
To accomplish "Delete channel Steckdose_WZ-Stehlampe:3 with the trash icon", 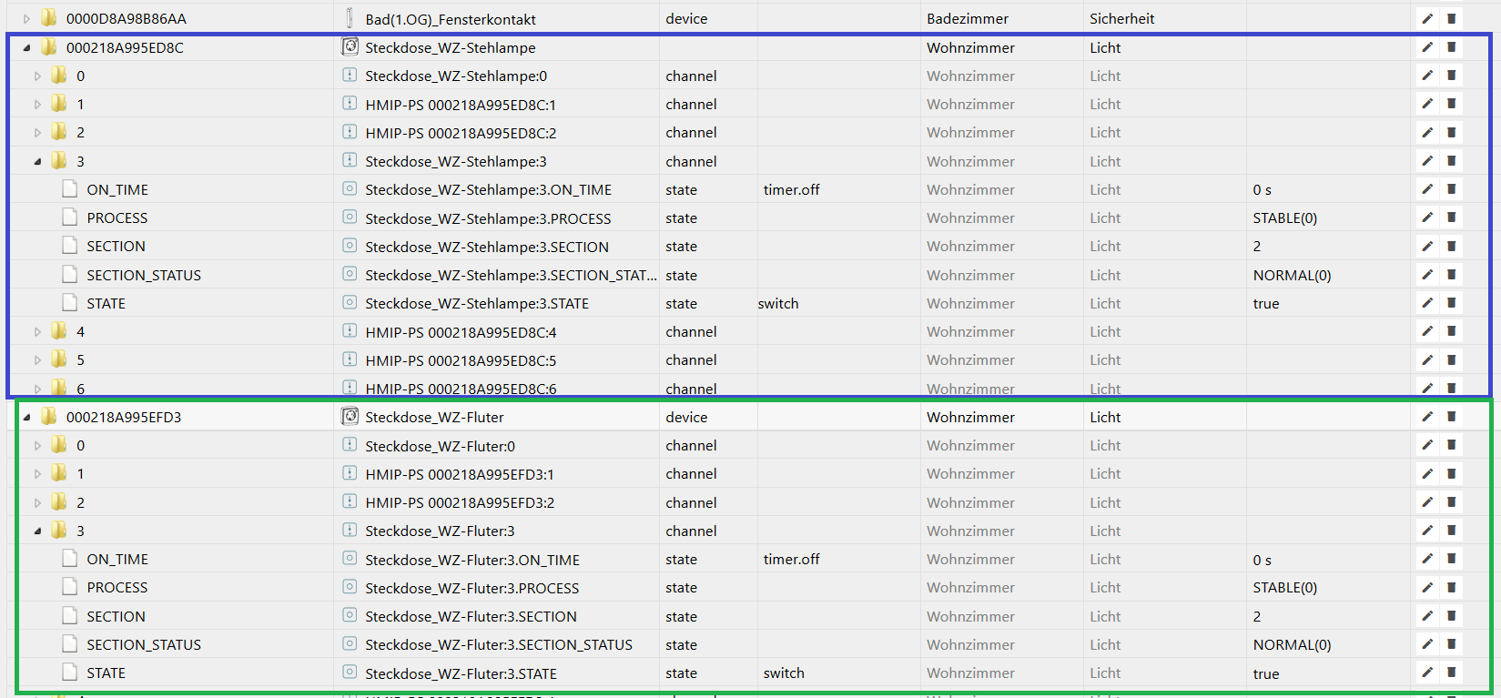I will (1452, 161).
